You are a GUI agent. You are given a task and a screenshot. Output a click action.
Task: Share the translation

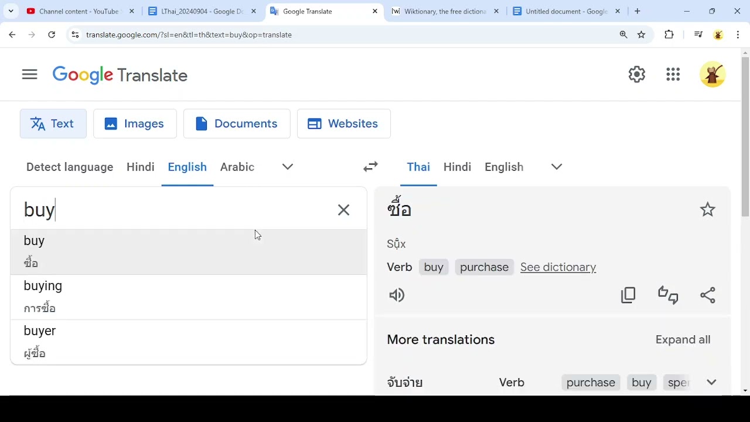click(x=708, y=295)
